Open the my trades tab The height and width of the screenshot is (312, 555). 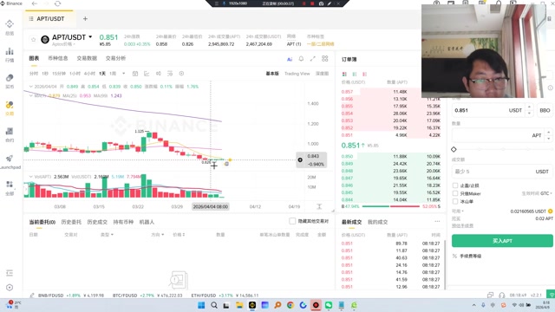(378, 222)
